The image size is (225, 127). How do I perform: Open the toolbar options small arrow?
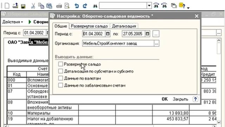click(188, 8)
